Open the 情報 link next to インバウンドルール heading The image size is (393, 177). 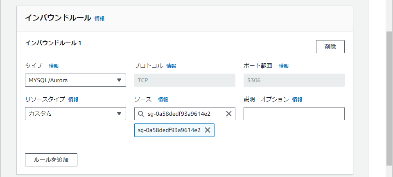tap(99, 18)
